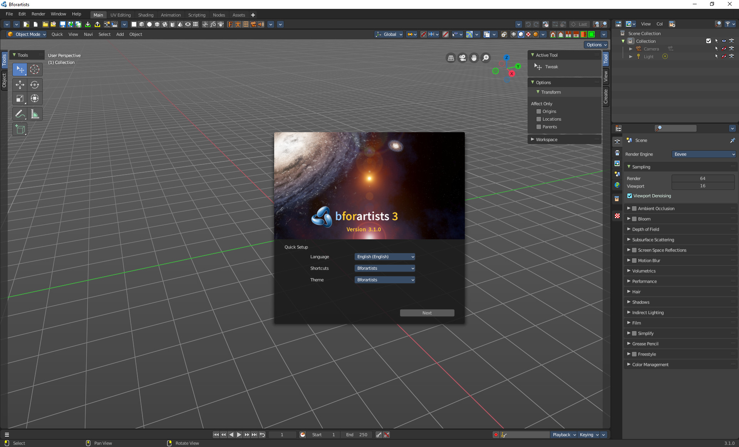Open the Render menu
Screen dimensions: 739x447
click(38, 14)
